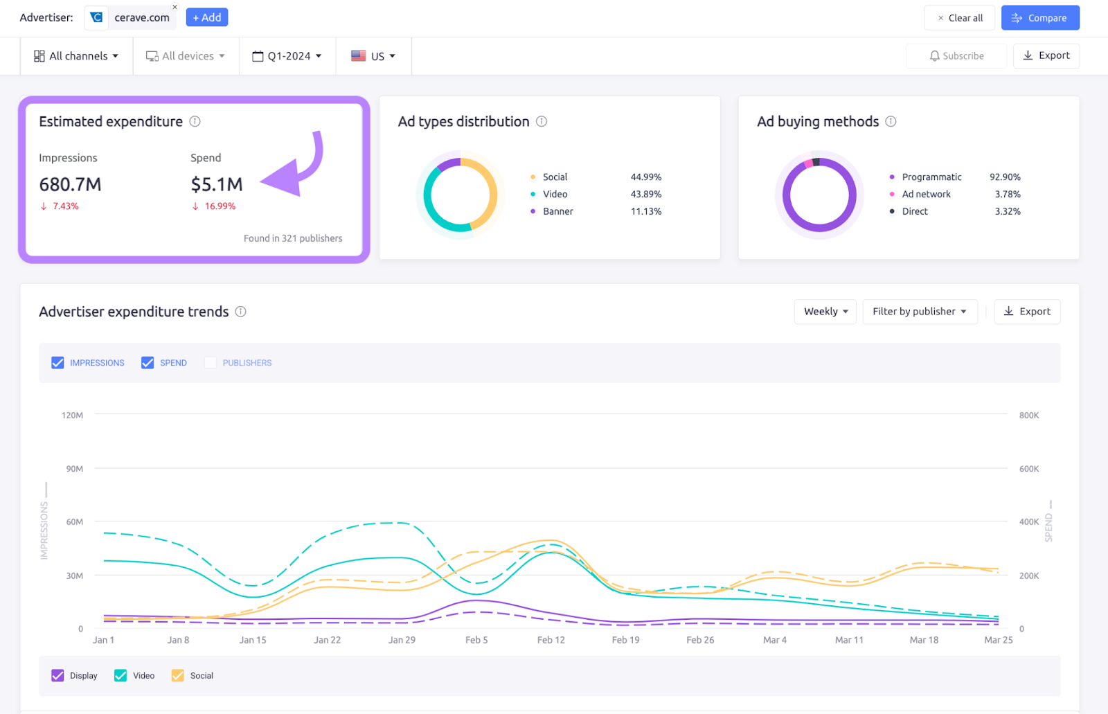Click the info icon next to Ad buying methods
Viewport: 1108px width, 714px height.
tap(892, 121)
